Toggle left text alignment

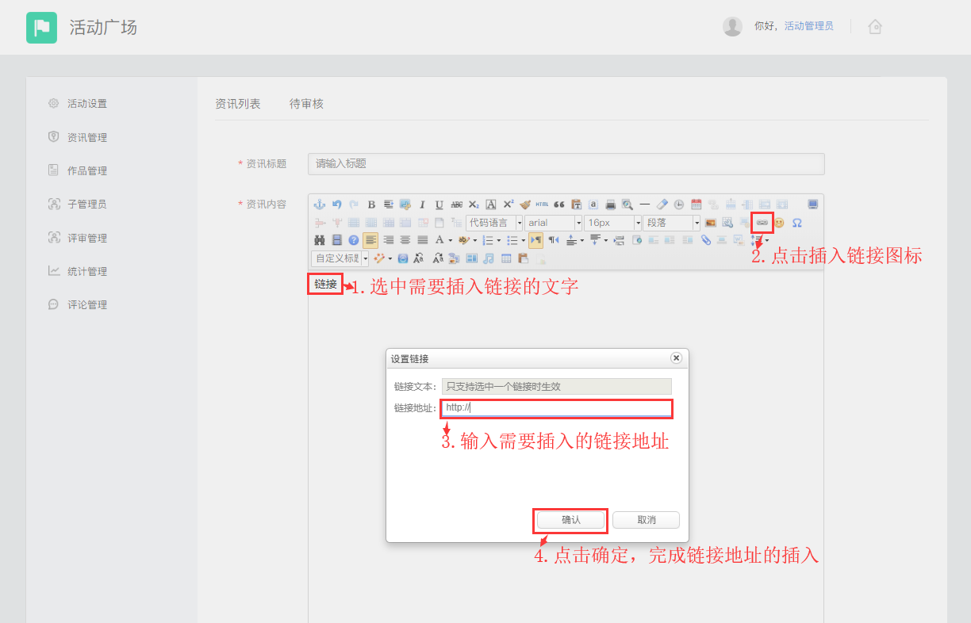(370, 240)
